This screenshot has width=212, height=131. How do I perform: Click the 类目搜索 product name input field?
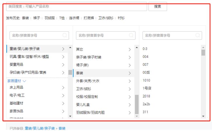click(x=76, y=6)
